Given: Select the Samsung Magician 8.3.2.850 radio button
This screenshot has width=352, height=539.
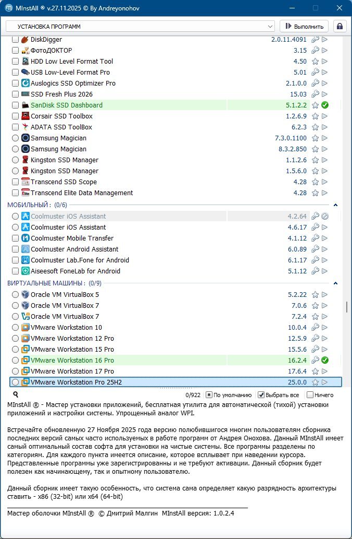Looking at the screenshot, I should [15, 149].
